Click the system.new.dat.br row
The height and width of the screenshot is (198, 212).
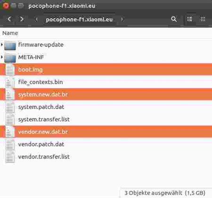point(106,95)
